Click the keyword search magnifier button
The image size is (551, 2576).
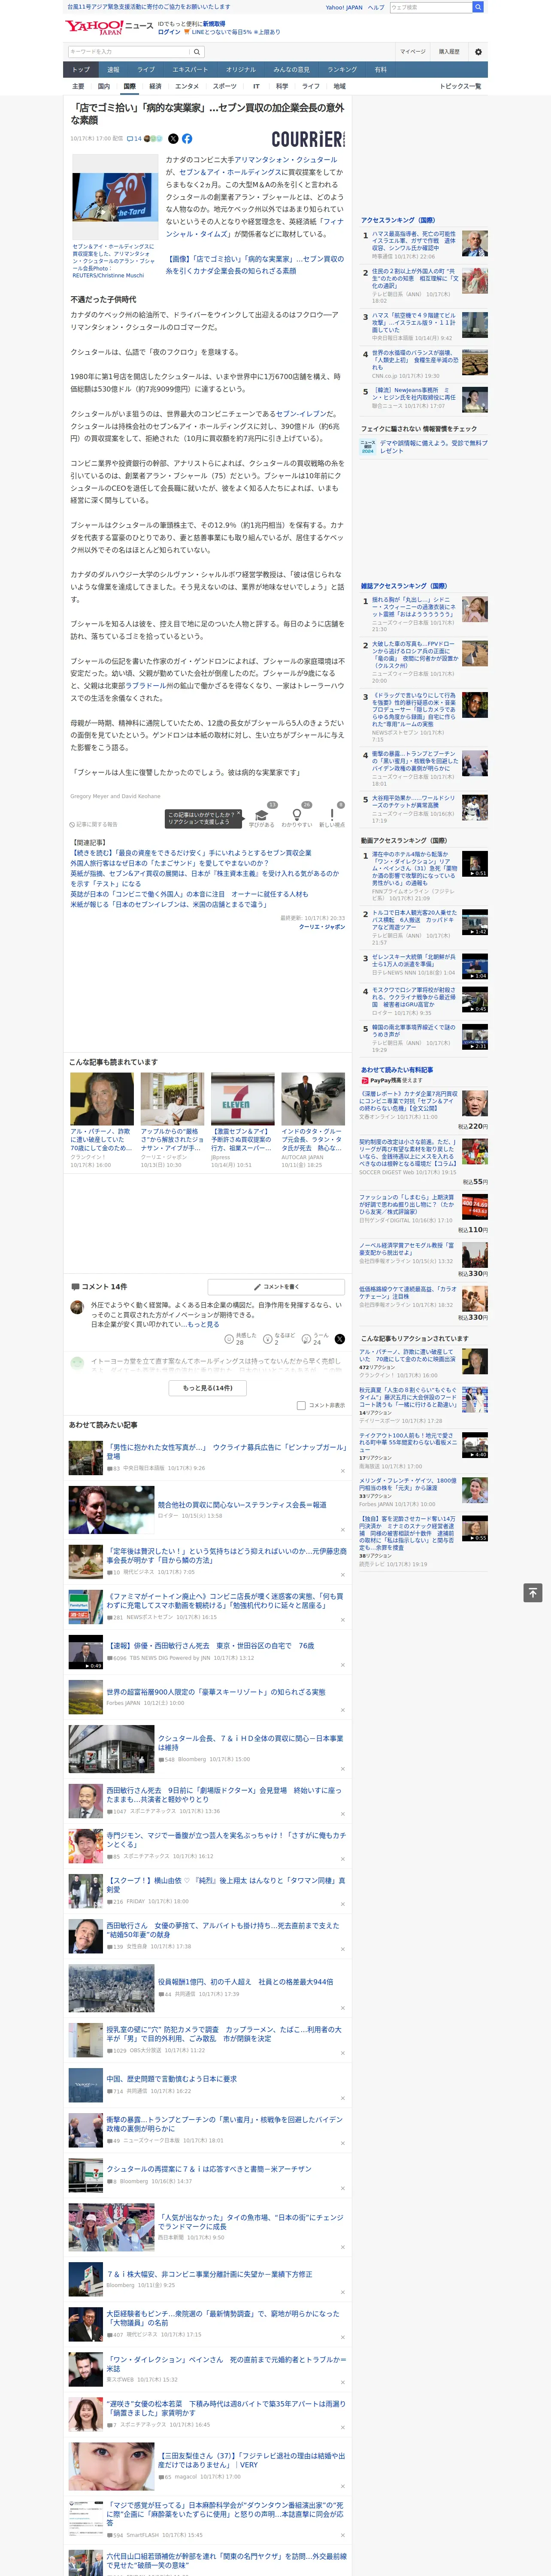coord(197,51)
